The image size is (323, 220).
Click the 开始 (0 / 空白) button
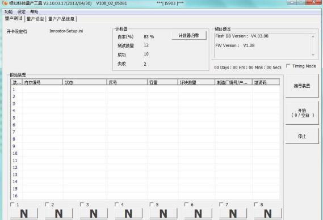(x=302, y=113)
